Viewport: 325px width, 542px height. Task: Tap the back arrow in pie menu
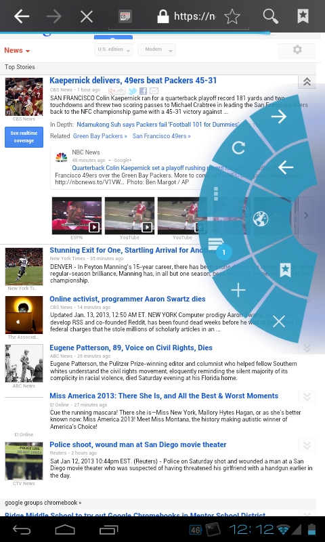click(x=286, y=167)
